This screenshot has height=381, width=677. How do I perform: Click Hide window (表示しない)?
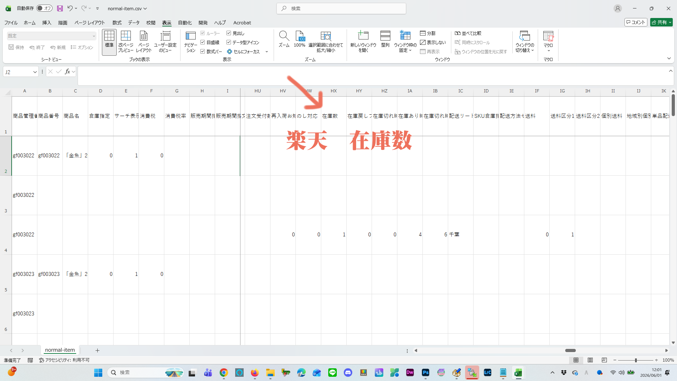[433, 42]
